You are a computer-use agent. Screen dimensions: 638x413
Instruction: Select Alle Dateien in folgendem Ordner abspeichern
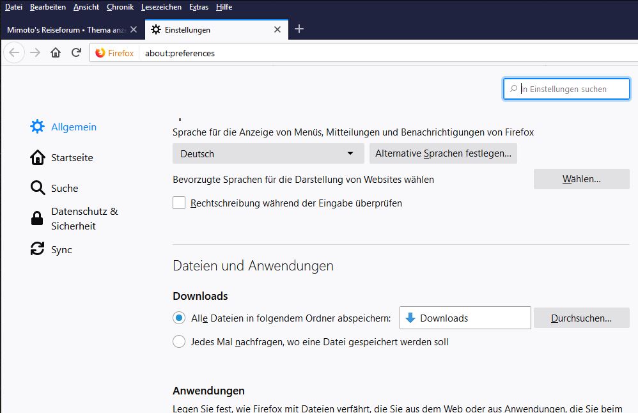coord(179,318)
